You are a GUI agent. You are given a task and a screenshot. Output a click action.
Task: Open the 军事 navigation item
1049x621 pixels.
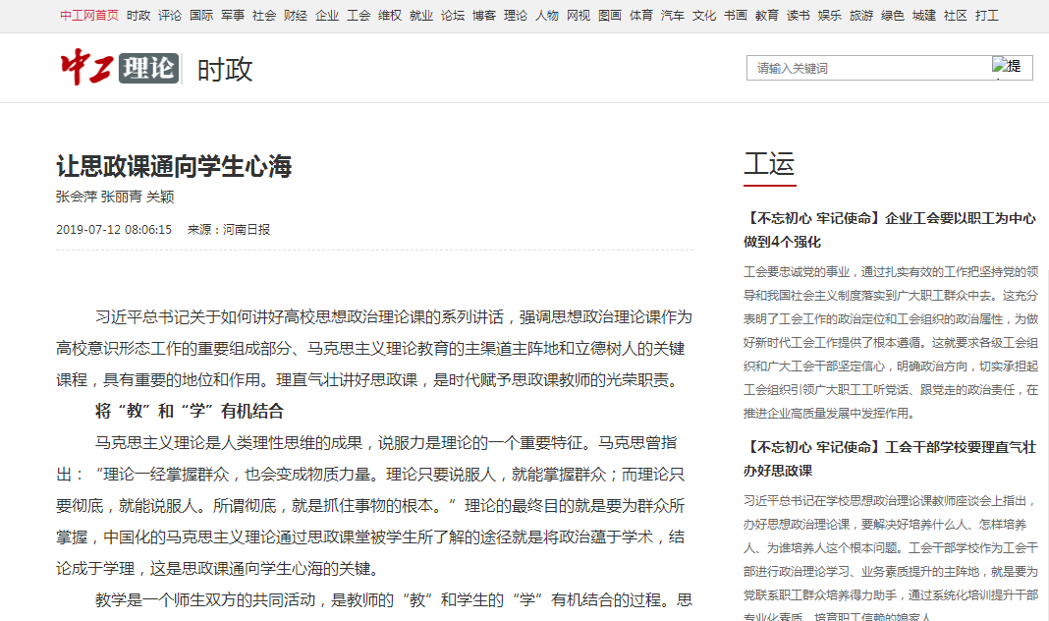(233, 16)
